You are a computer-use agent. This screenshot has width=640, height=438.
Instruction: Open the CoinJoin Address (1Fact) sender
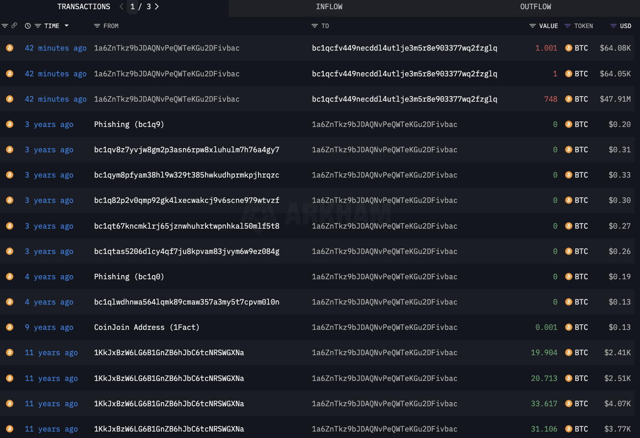point(147,327)
